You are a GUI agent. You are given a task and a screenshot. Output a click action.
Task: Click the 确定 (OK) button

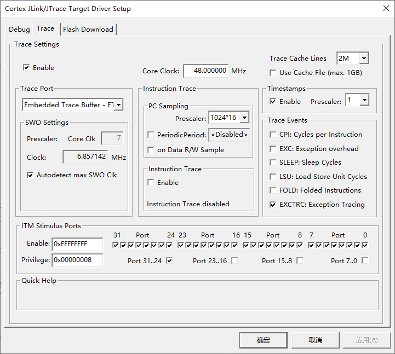264,340
